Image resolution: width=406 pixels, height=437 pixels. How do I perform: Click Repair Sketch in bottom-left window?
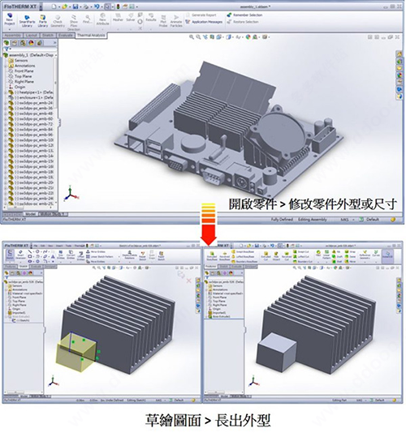point(143,255)
